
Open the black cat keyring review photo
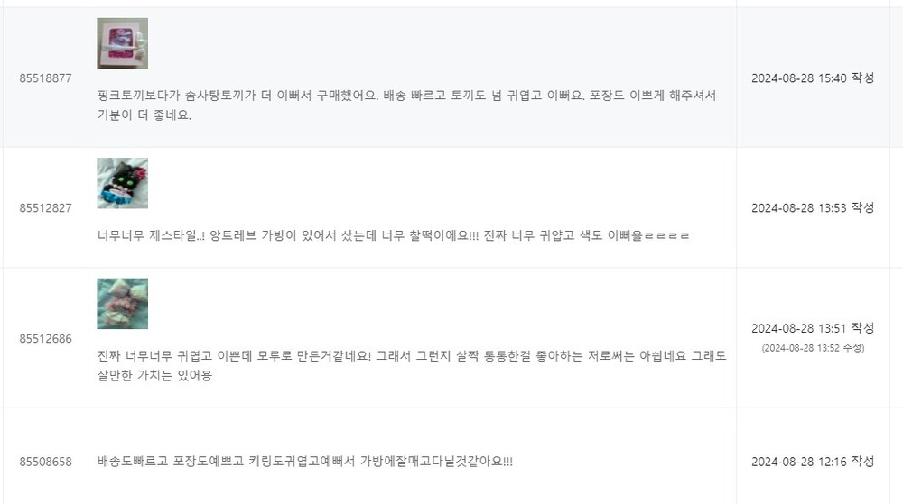pos(122,183)
